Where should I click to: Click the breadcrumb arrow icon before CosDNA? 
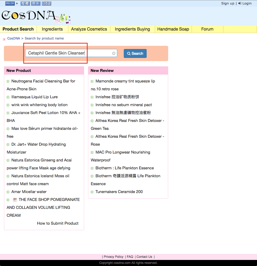[x=4, y=39]
